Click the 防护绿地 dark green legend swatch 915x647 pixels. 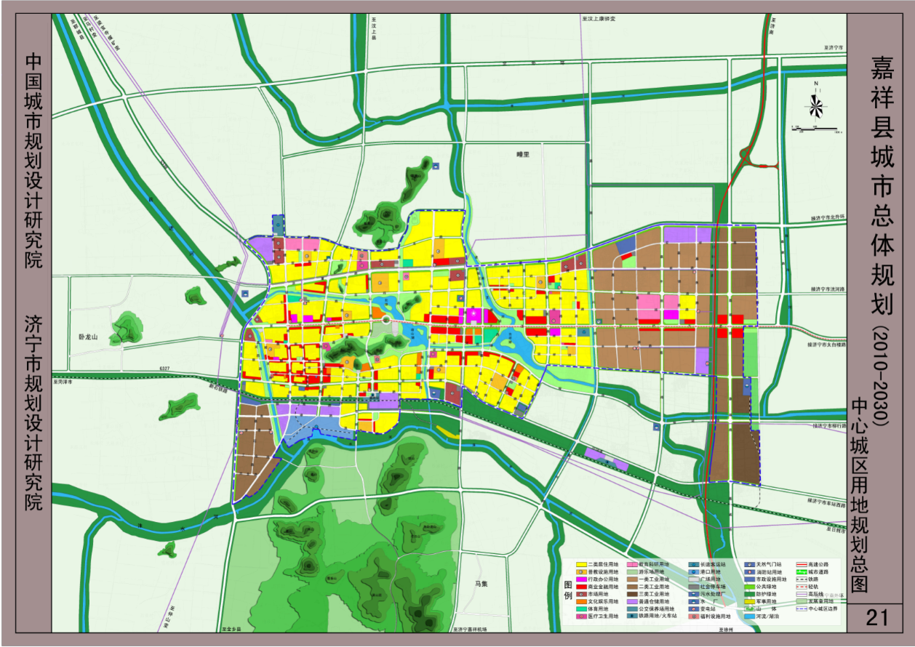tap(749, 594)
